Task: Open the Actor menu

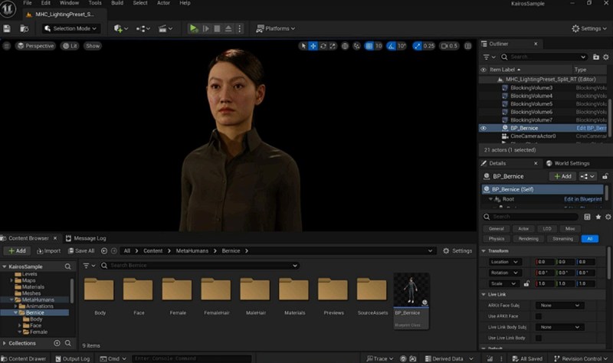Action: coord(163,3)
